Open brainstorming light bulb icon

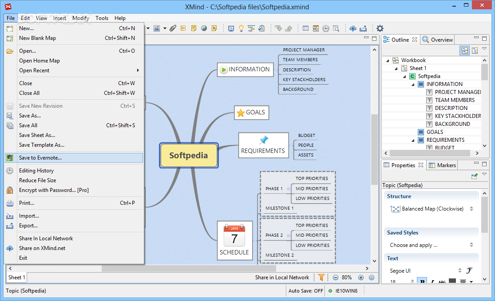241,29
